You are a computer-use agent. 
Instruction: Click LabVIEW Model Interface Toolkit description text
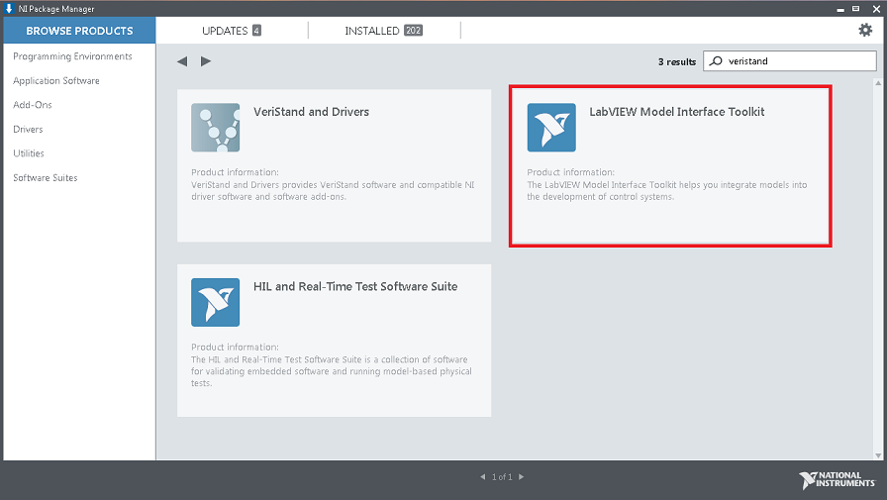click(667, 191)
